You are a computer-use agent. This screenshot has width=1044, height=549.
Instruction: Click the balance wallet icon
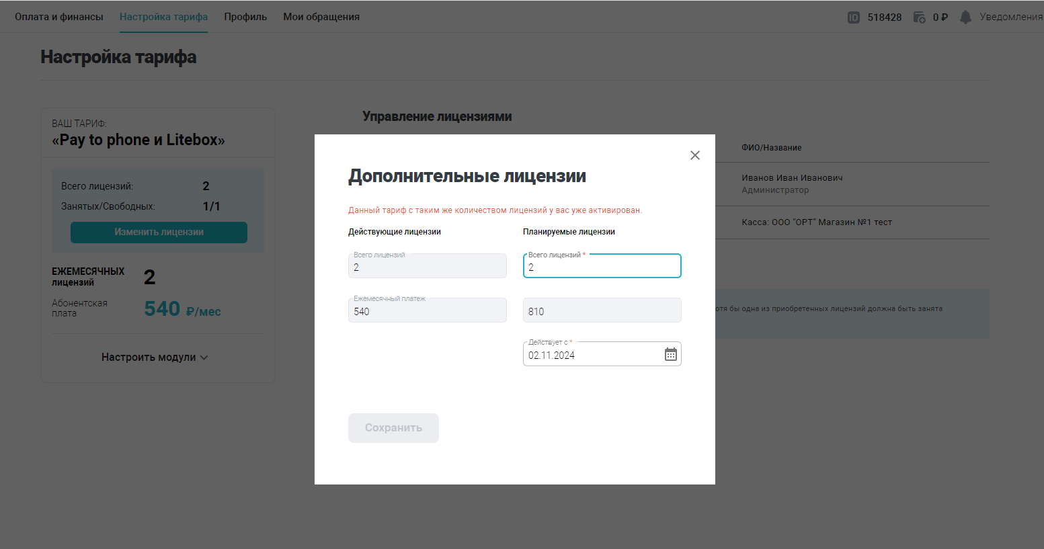(920, 17)
